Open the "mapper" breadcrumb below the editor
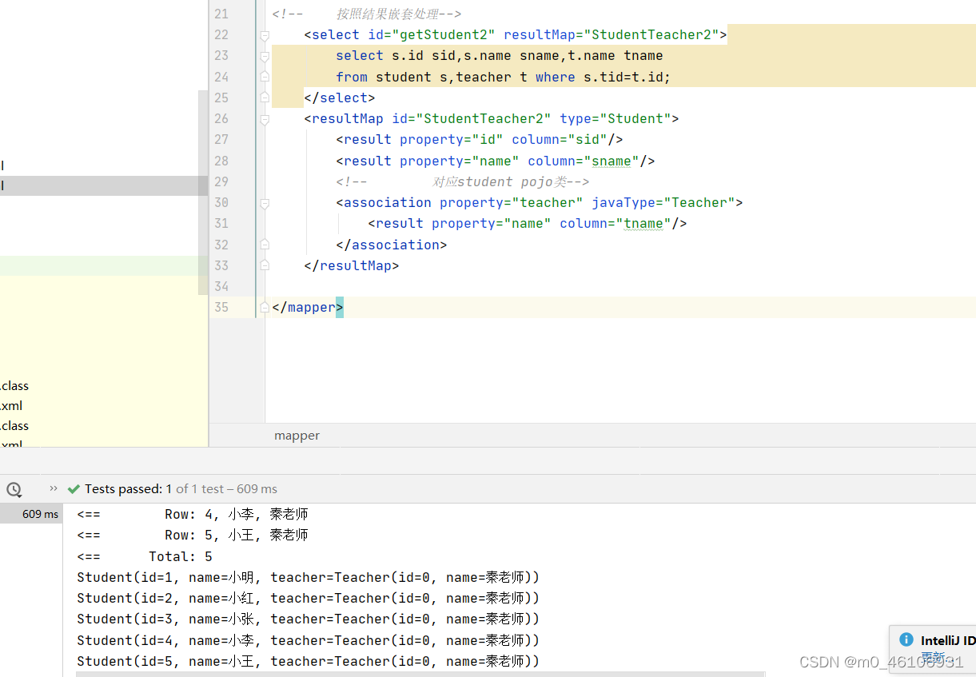 coord(297,435)
